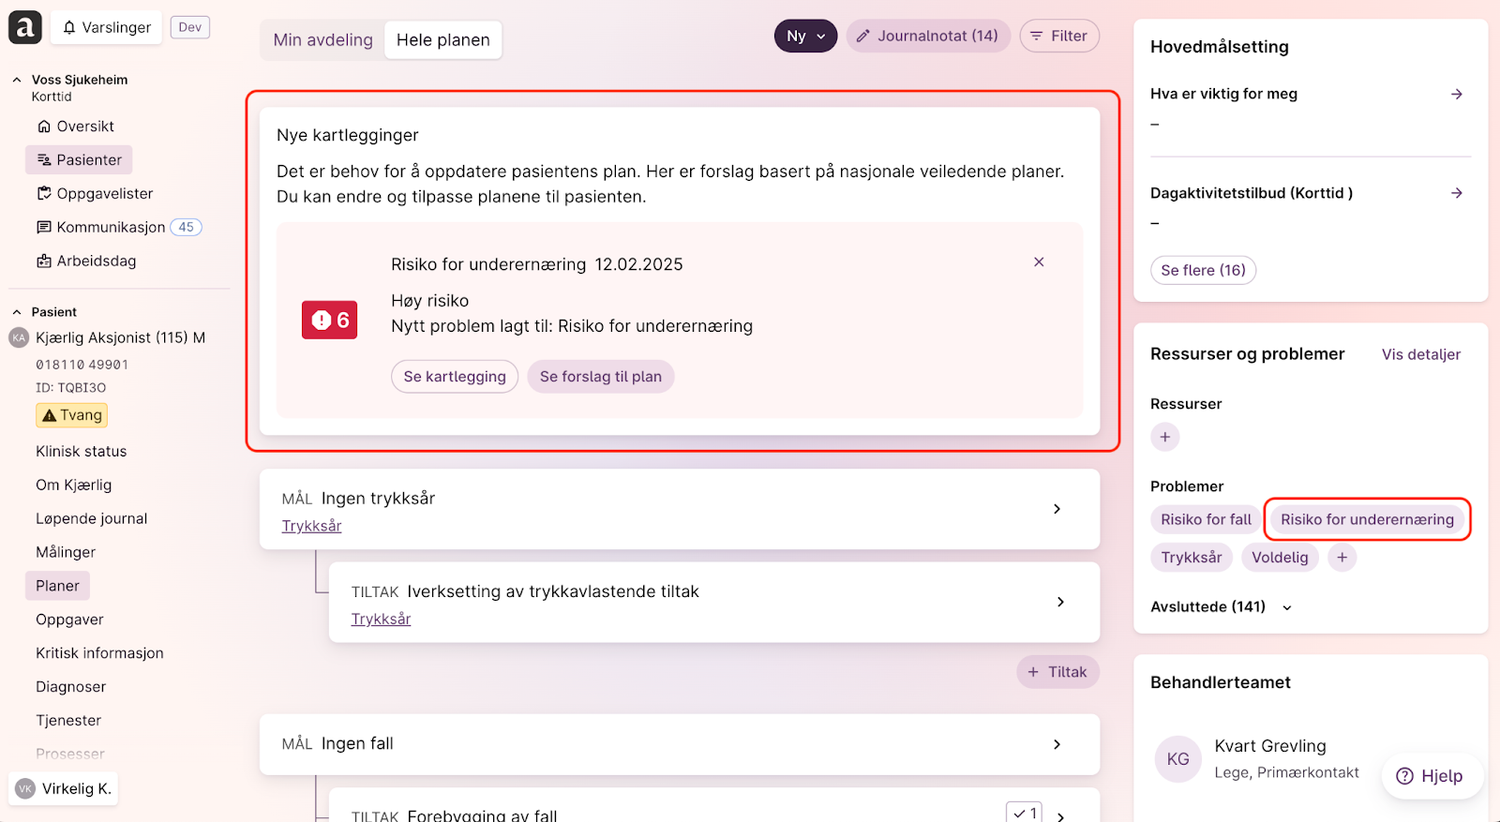
Task: Switch to Min avdeling tab
Action: click(322, 40)
